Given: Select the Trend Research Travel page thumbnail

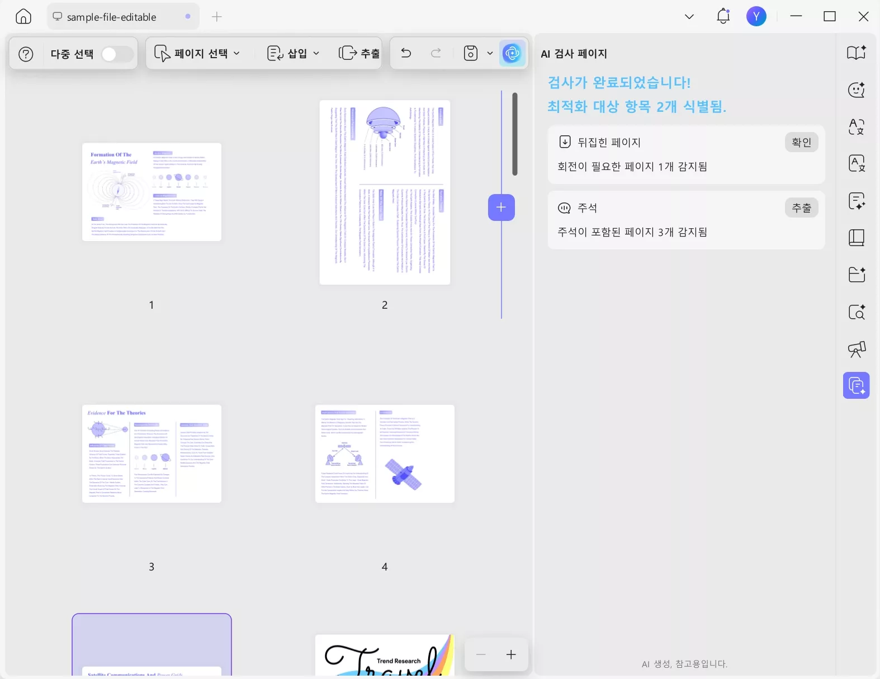Looking at the screenshot, I should pos(385,655).
